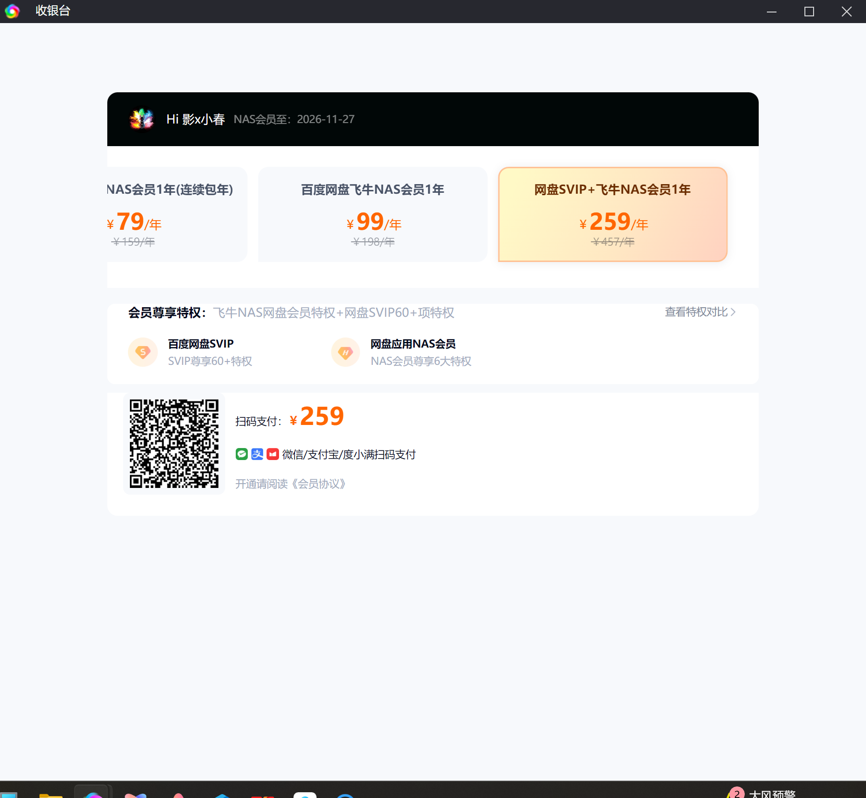Open the 《会员协议》 agreement link

click(x=318, y=484)
